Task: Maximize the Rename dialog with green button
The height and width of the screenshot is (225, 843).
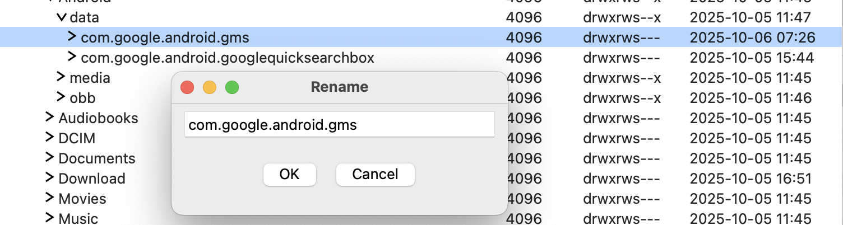Action: point(232,87)
